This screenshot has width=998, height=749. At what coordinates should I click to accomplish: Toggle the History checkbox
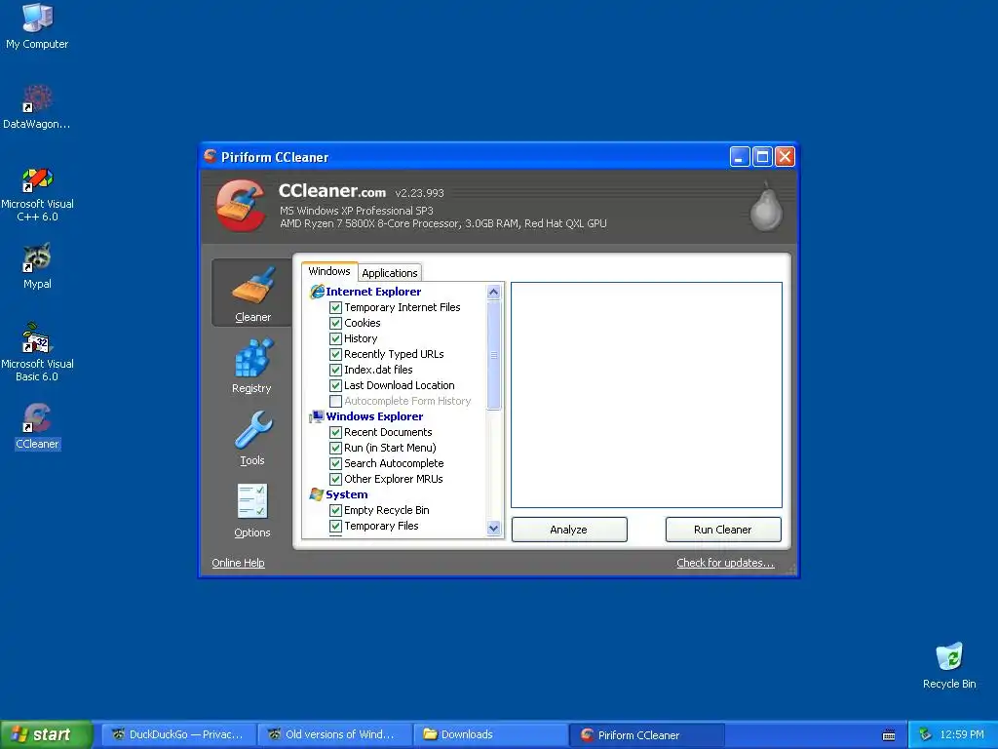pos(335,338)
